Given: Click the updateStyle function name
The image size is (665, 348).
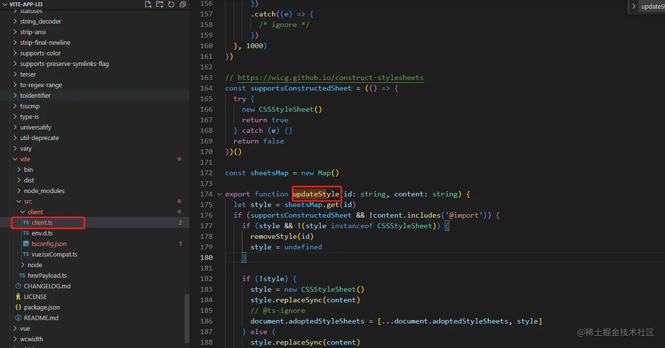Looking at the screenshot, I should pos(316,194).
